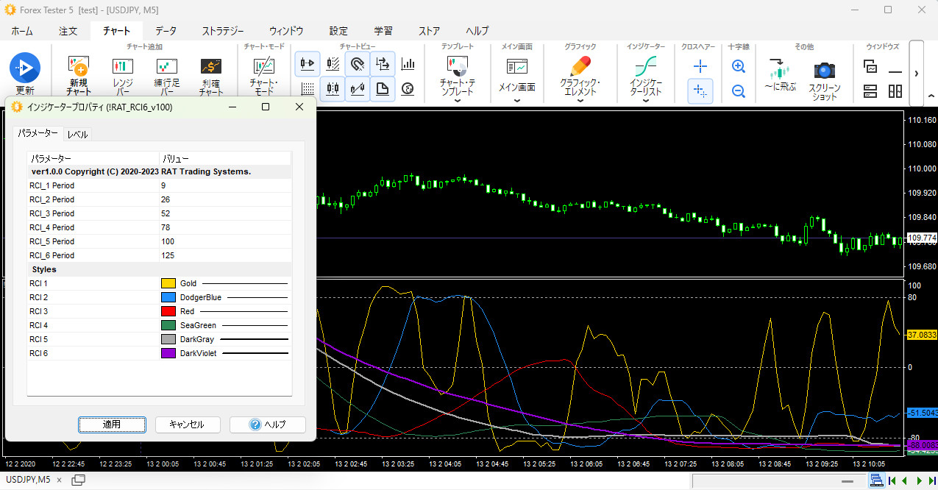
Task: Toggle the dotted crosshair mode button
Action: tap(700, 91)
